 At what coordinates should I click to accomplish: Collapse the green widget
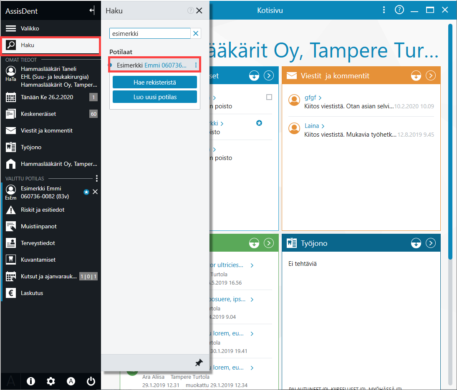coord(254,243)
